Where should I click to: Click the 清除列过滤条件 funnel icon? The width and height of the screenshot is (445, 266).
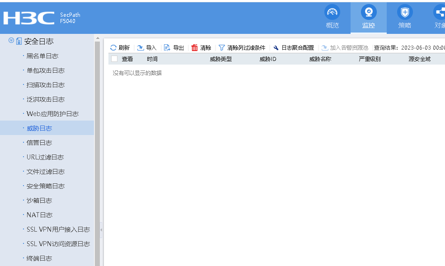pyautogui.click(x=222, y=47)
